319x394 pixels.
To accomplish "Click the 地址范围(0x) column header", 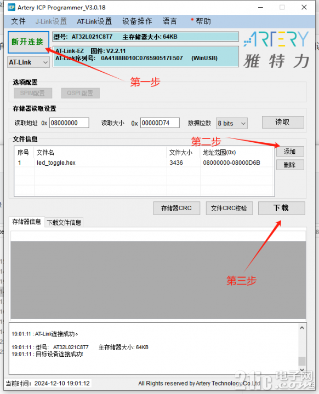I will pyautogui.click(x=237, y=153).
